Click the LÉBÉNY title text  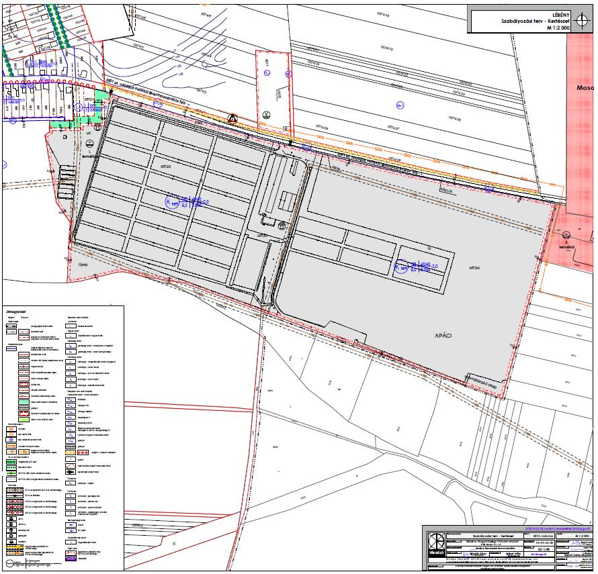(x=562, y=15)
